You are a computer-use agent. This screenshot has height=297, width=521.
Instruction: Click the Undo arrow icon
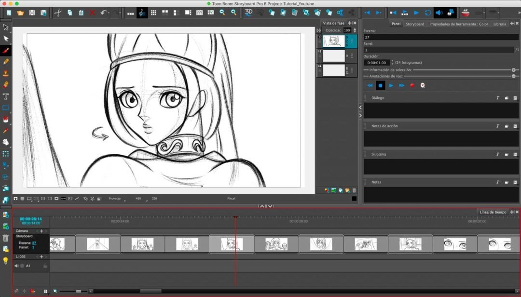[104, 13]
